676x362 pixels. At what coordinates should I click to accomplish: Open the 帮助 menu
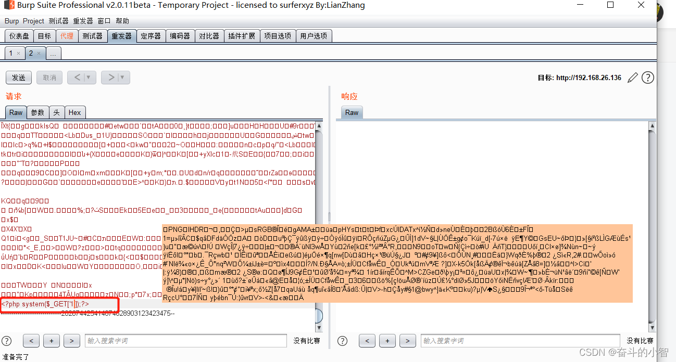(x=122, y=21)
